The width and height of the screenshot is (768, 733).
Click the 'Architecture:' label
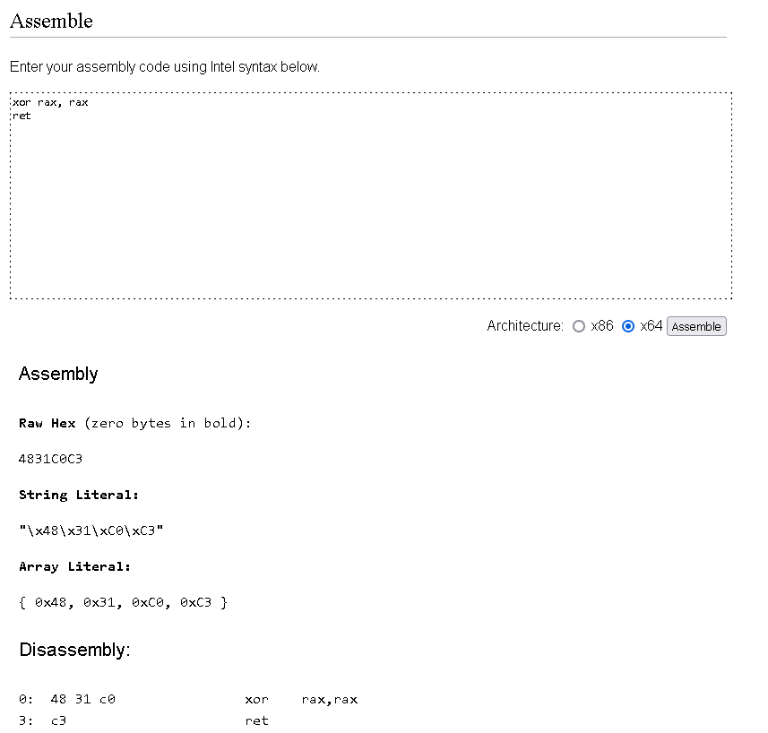click(525, 325)
